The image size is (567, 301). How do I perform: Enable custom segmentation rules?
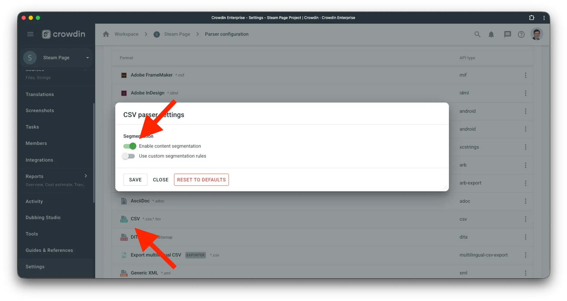pos(128,156)
